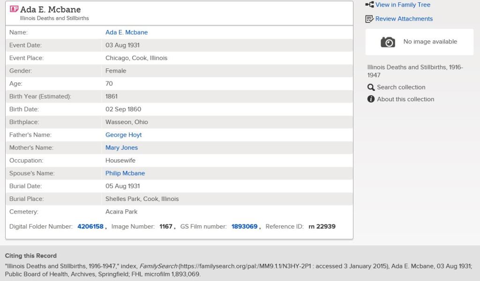Click Digital Folder Number 4206158
The image size is (480, 281).
90,226
